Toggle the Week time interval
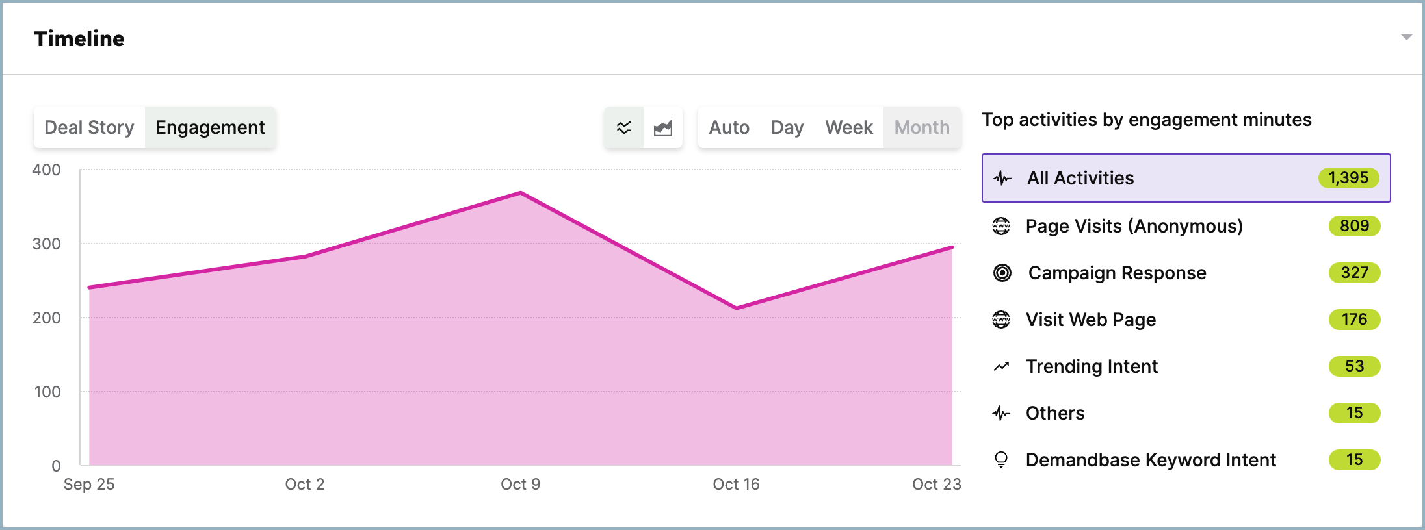Image resolution: width=1425 pixels, height=530 pixels. pyautogui.click(x=849, y=127)
